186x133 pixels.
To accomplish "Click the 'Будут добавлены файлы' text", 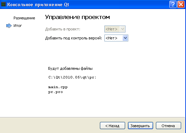I will (70, 68).
